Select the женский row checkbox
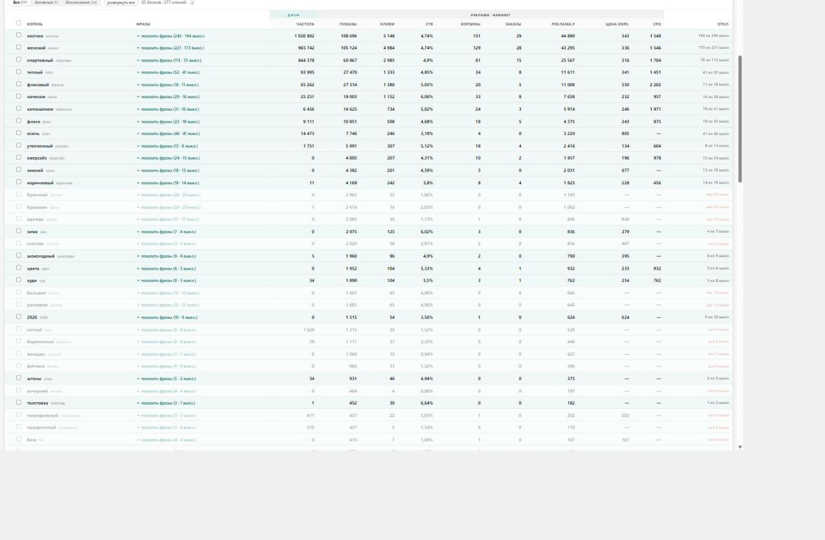825x540 pixels. point(19,48)
